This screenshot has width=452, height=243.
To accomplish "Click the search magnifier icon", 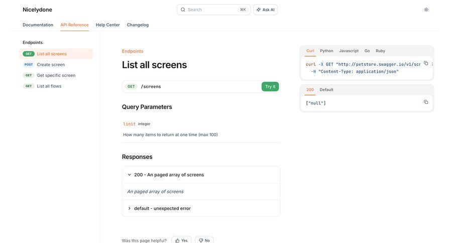I will (183, 10).
